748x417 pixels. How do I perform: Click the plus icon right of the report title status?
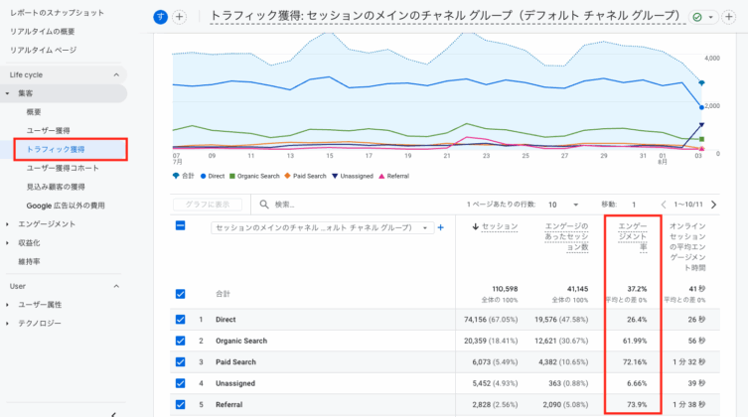tap(728, 17)
